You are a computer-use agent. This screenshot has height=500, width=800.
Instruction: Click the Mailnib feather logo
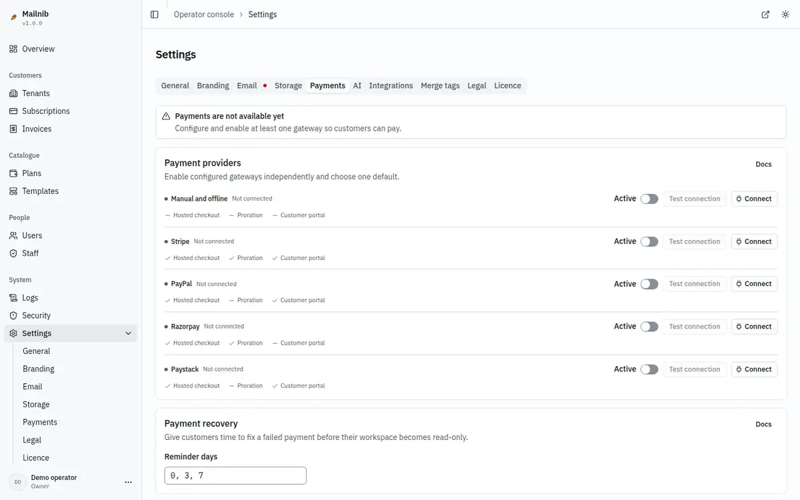pyautogui.click(x=13, y=17)
